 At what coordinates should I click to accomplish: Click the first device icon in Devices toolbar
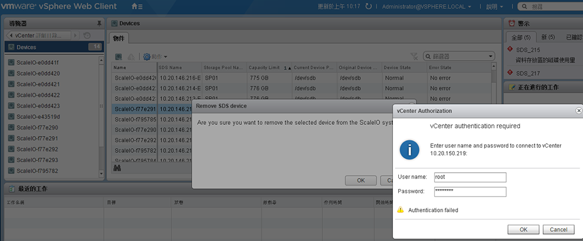coord(118,57)
